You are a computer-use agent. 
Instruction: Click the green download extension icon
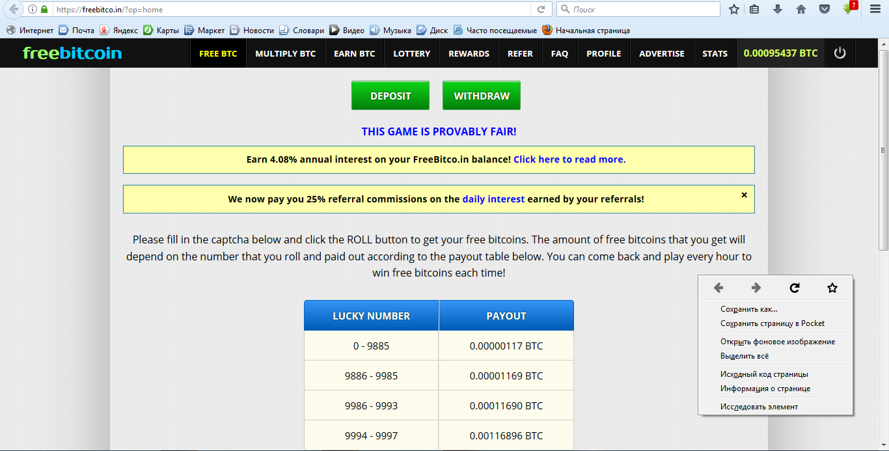(x=849, y=9)
